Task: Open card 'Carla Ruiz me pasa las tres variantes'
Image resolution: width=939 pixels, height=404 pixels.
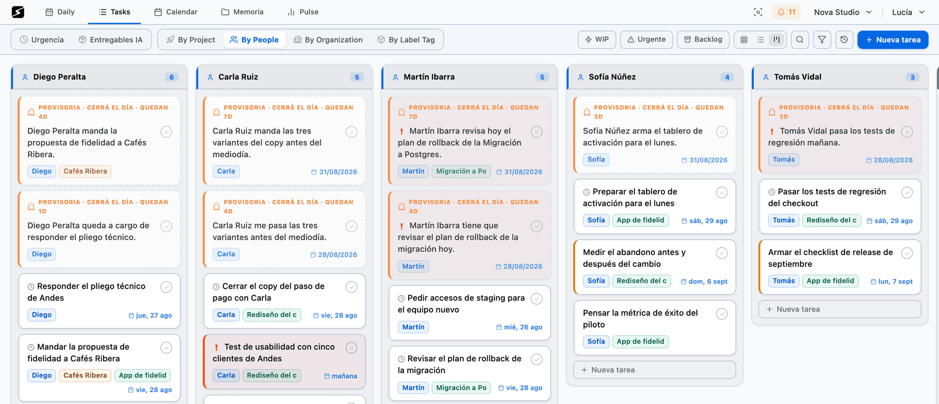Action: click(x=284, y=229)
